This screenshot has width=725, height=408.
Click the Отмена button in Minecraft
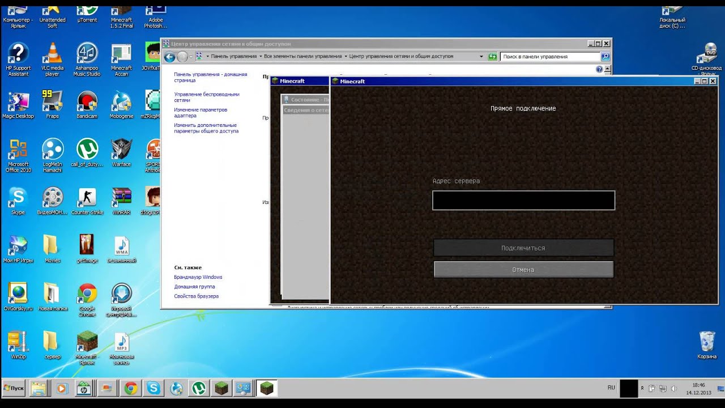point(523,270)
